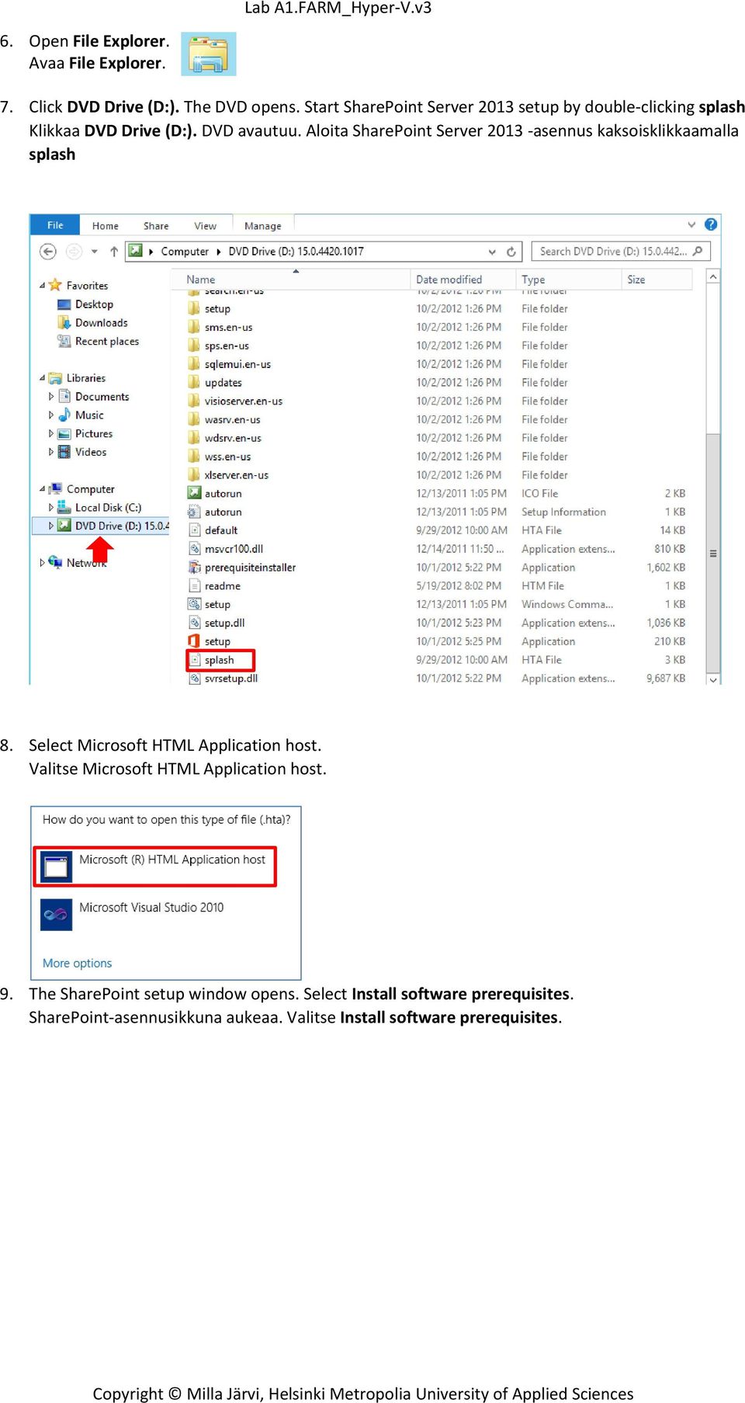The width and height of the screenshot is (745, 1403).
Task: Open the File ribbon tab
Action: click(55, 225)
